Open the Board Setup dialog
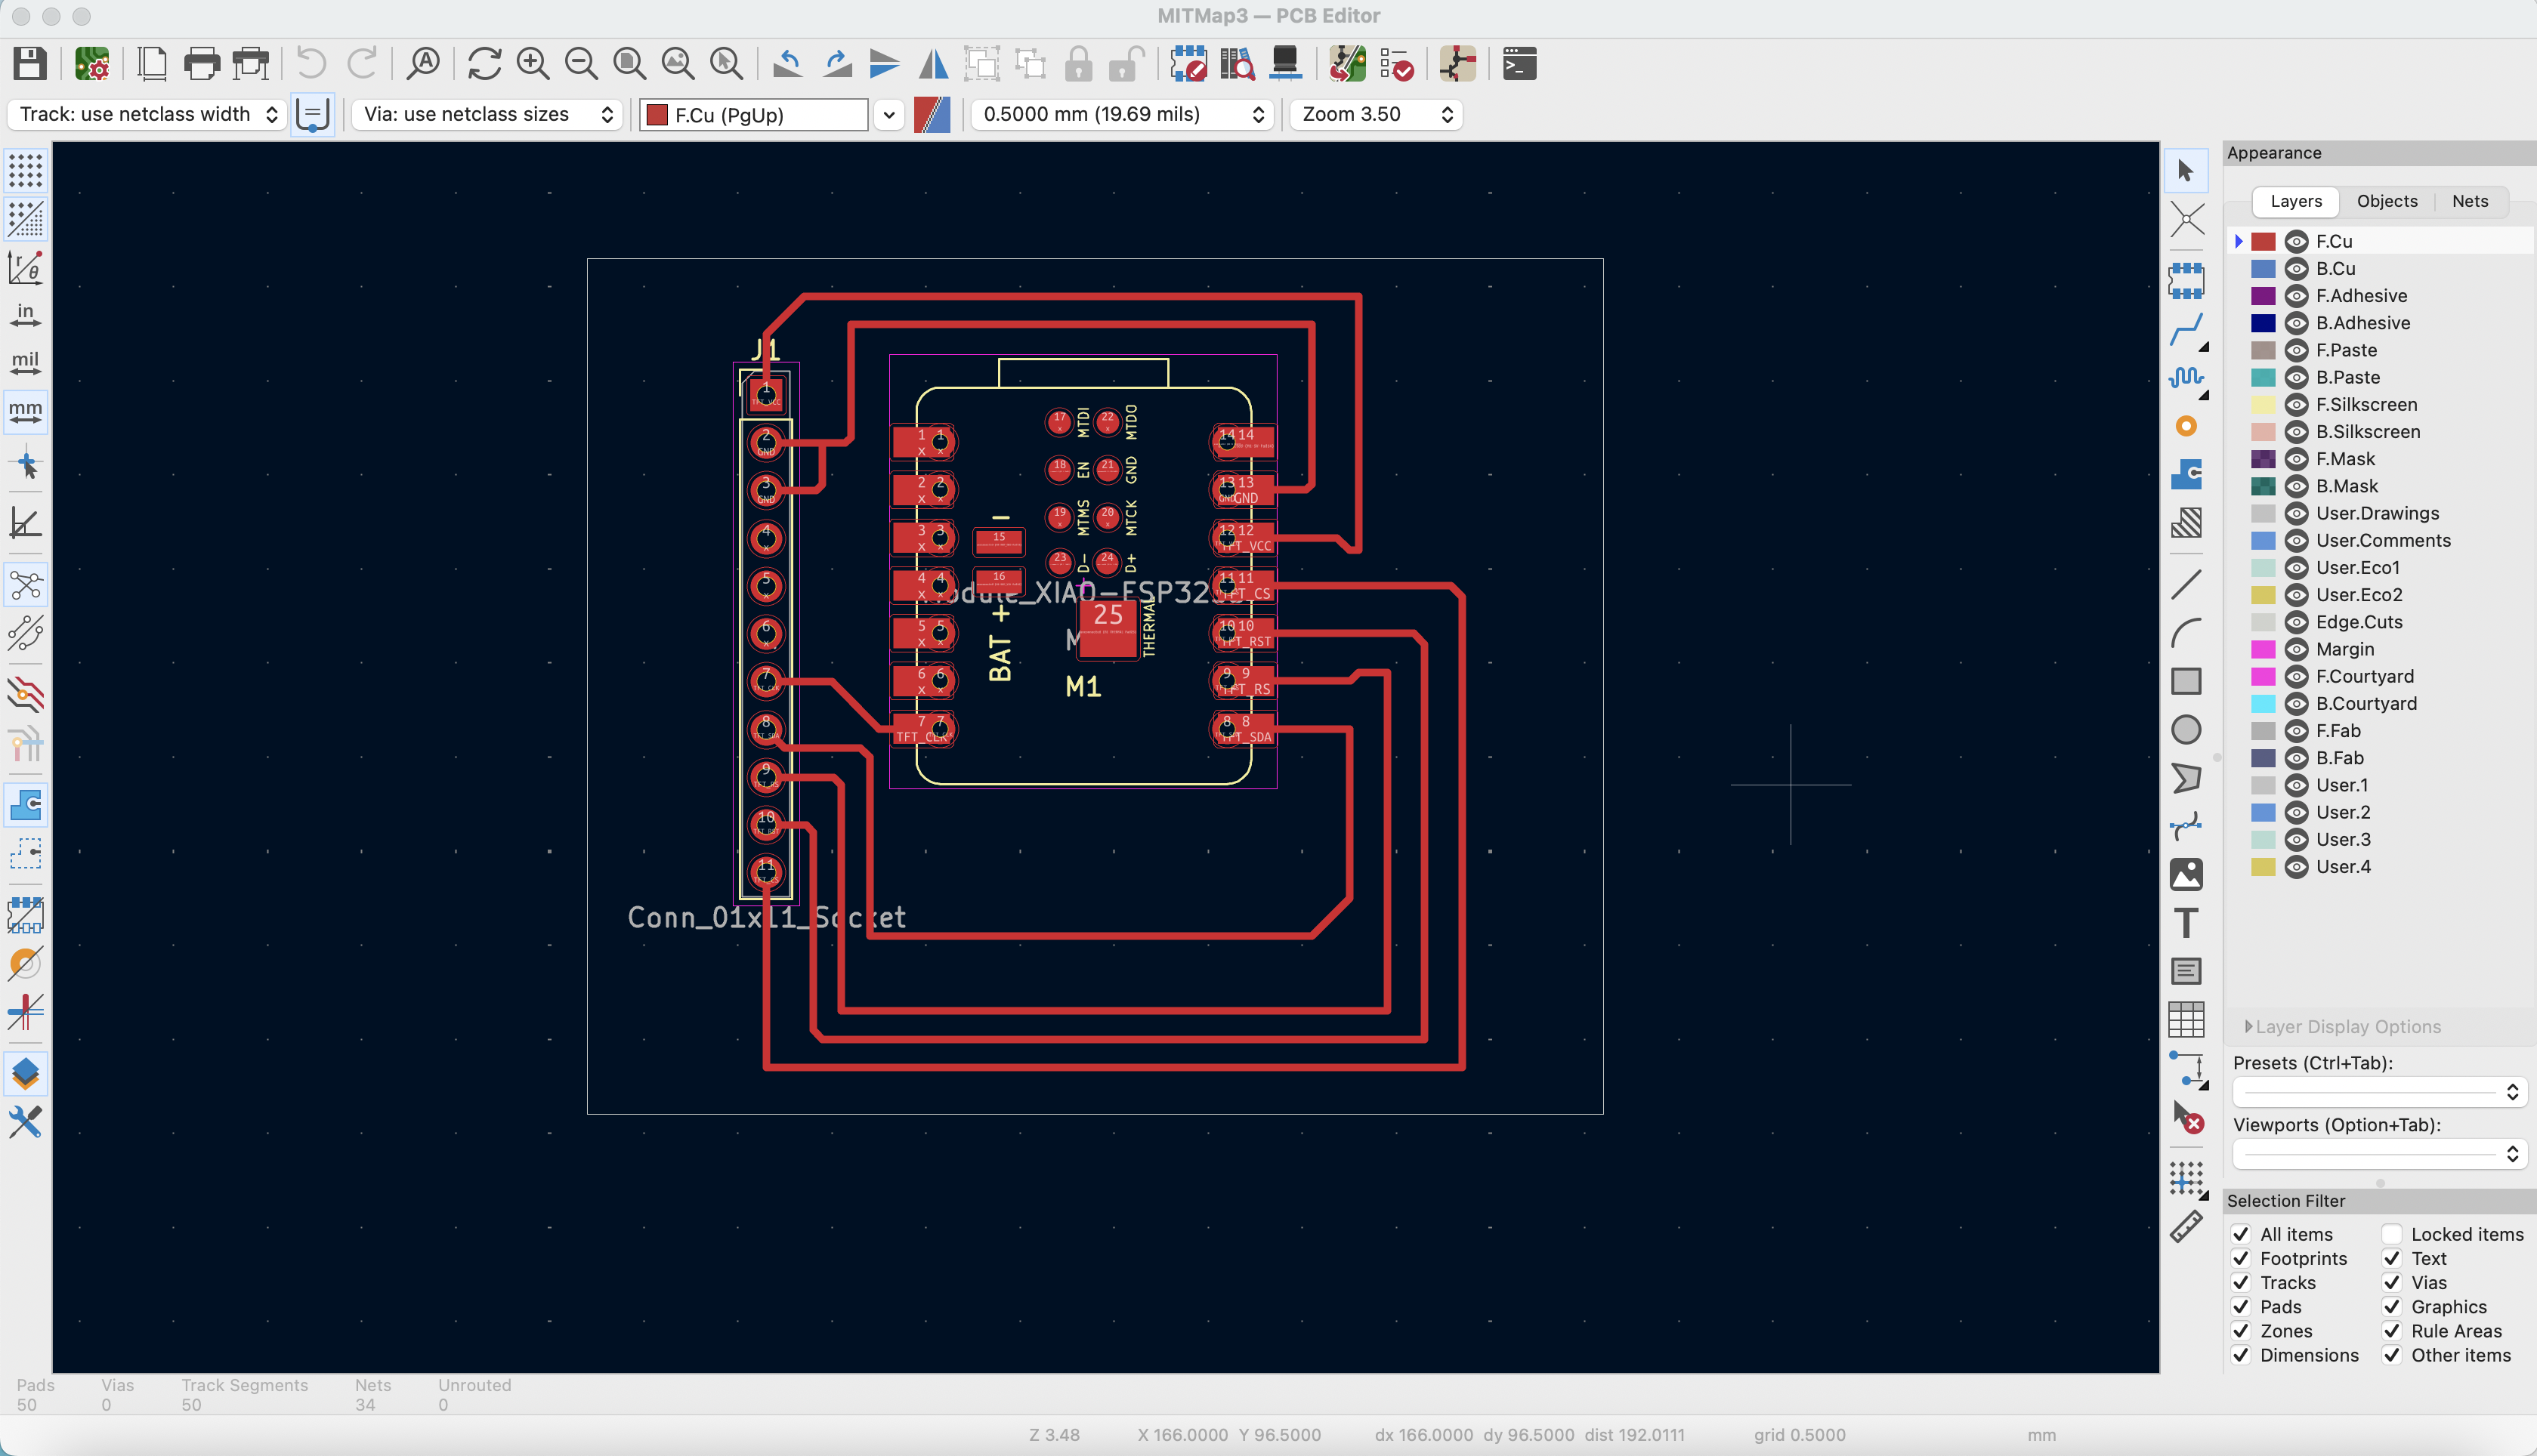Viewport: 2537px width, 1456px height. click(92, 63)
